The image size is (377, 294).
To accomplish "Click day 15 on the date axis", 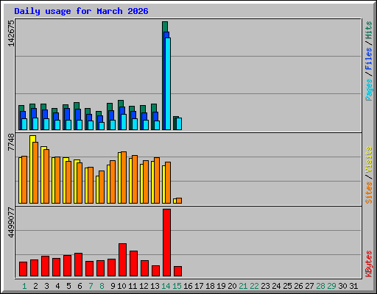I will 177,286.
